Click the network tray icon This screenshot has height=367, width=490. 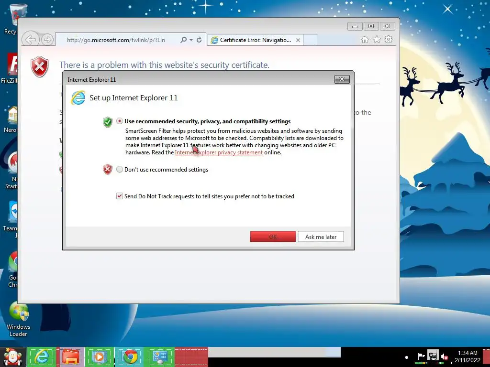433,356
